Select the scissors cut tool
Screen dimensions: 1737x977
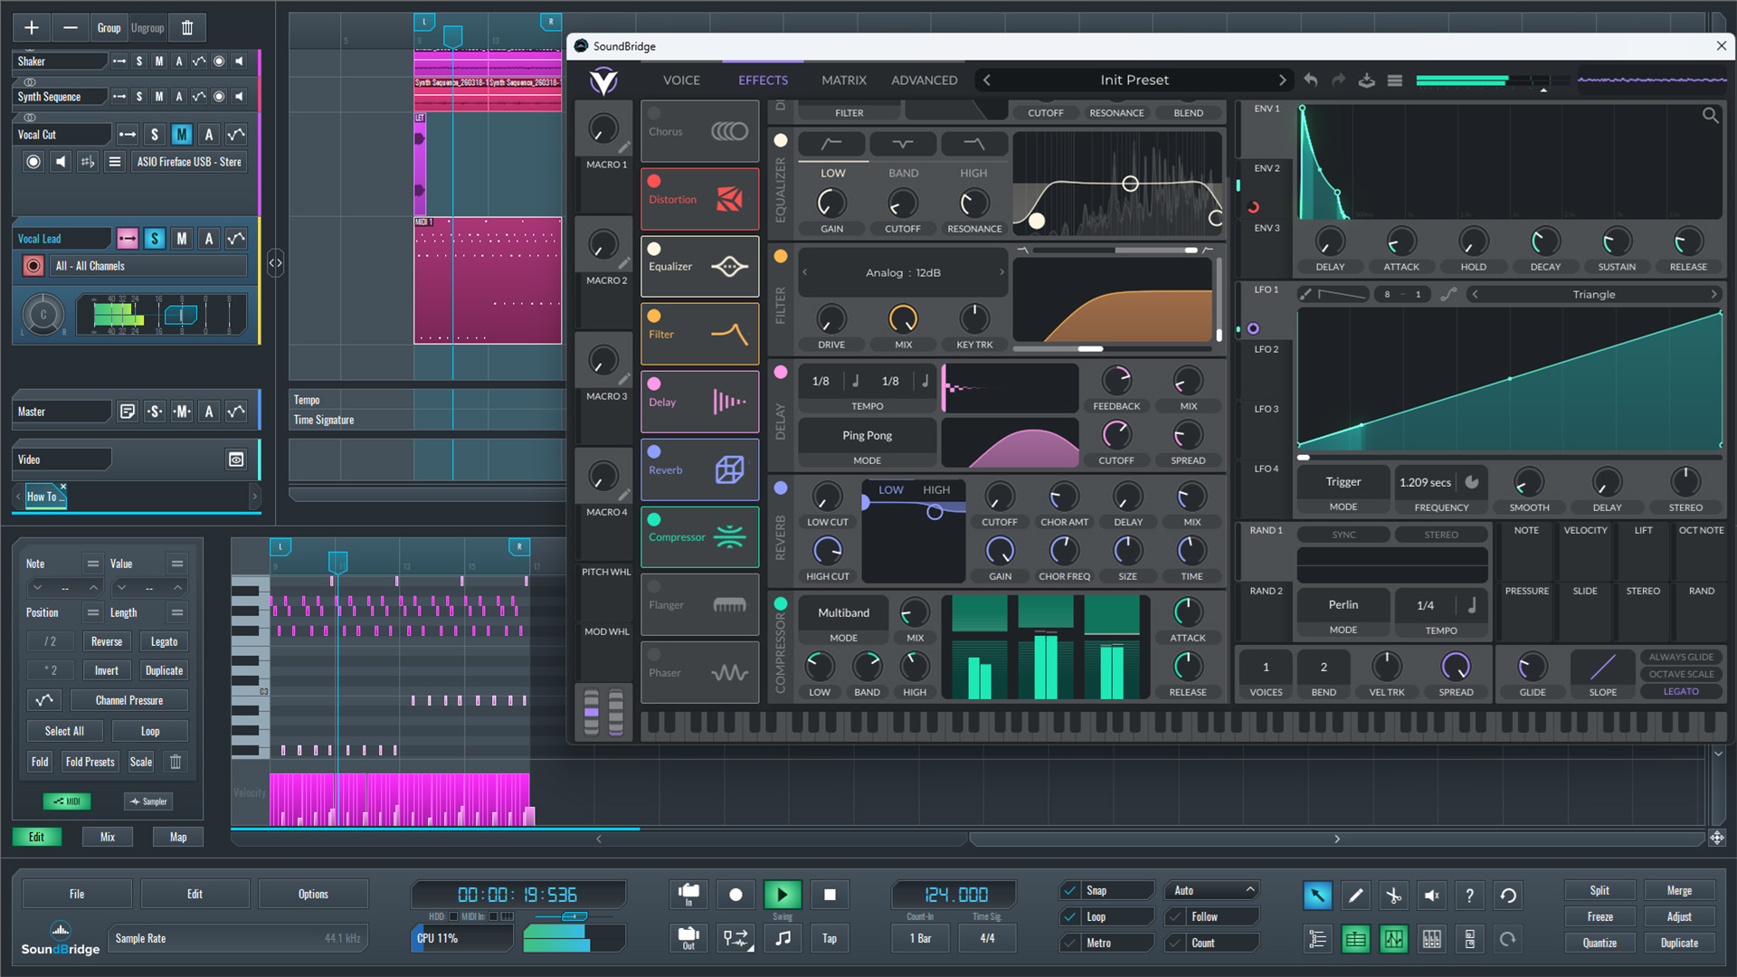coord(1393,896)
